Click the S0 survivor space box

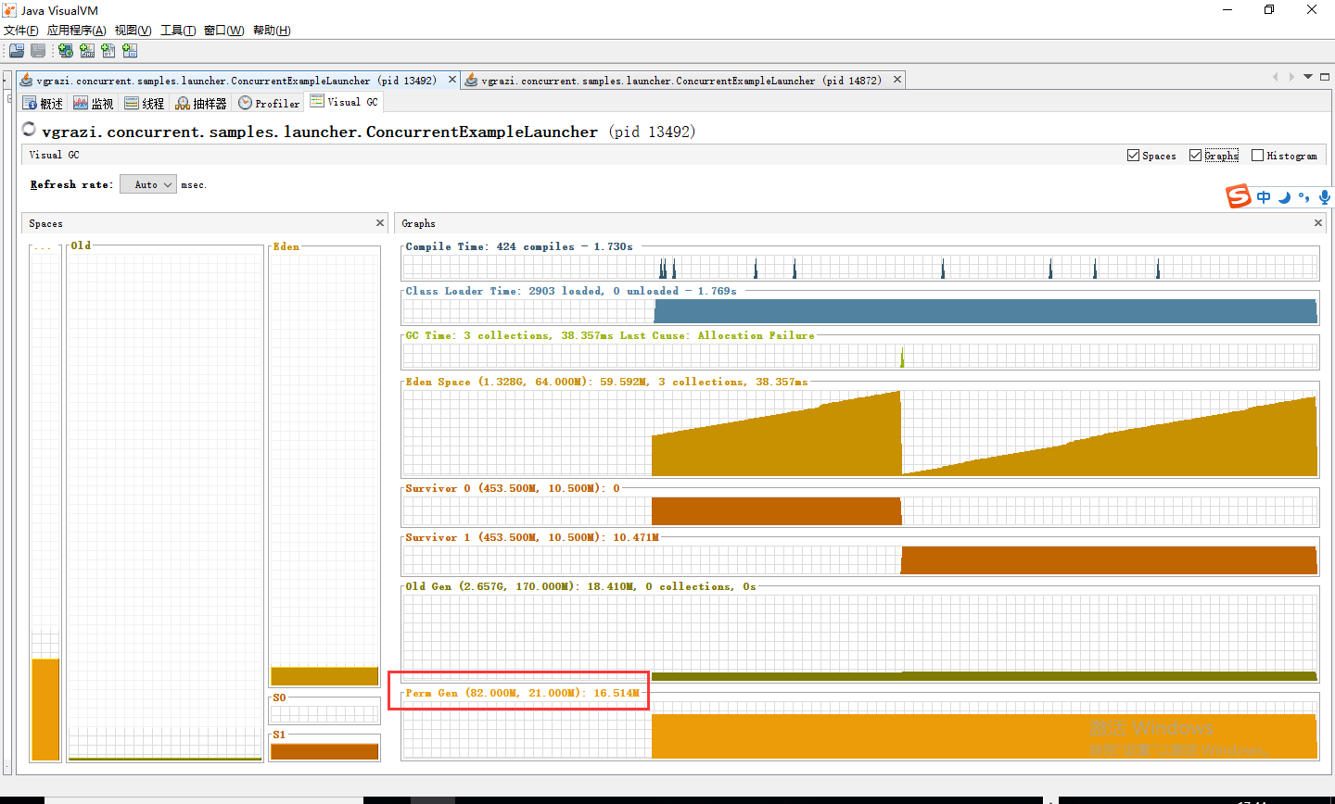324,710
